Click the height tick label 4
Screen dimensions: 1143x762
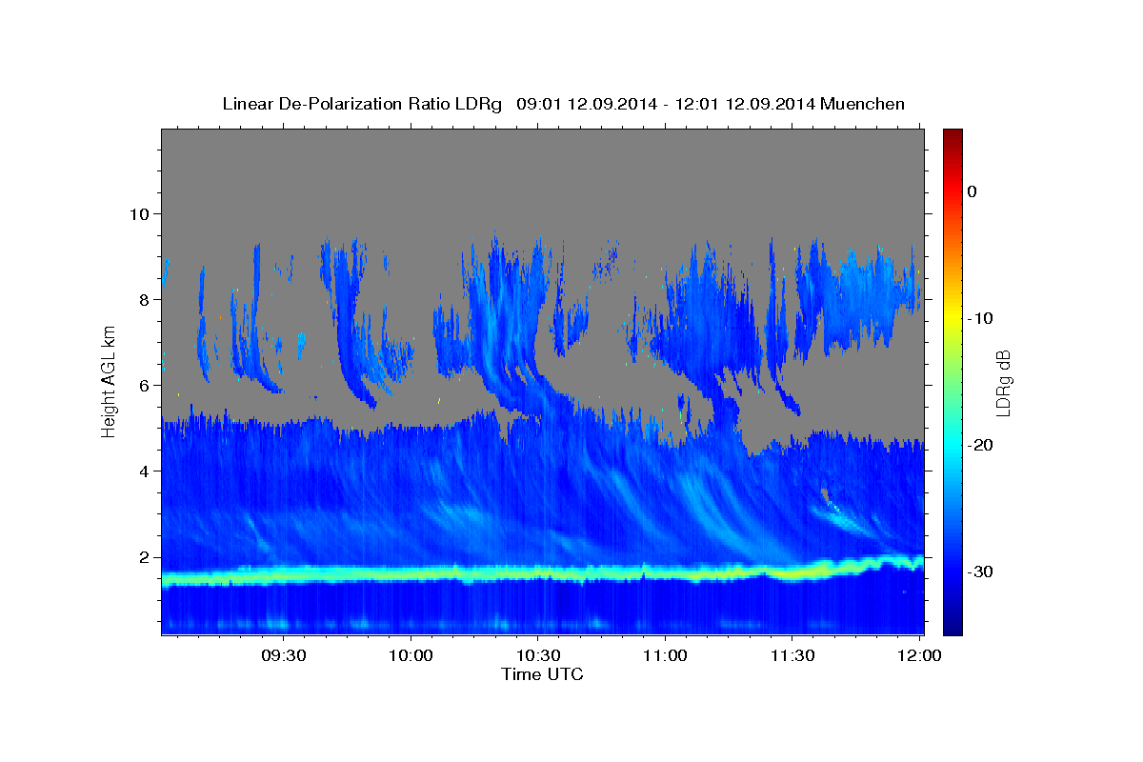tap(147, 471)
